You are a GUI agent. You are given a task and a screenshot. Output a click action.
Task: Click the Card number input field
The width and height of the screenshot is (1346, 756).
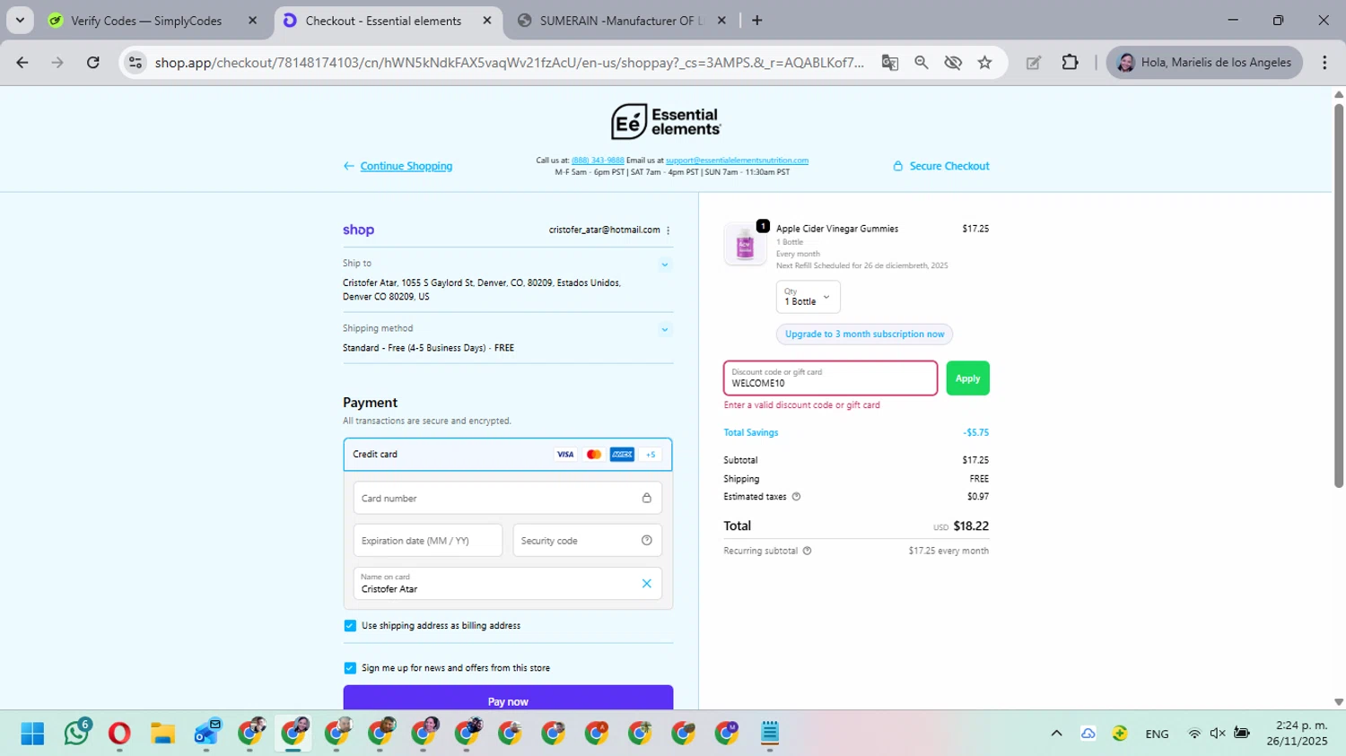pos(508,498)
